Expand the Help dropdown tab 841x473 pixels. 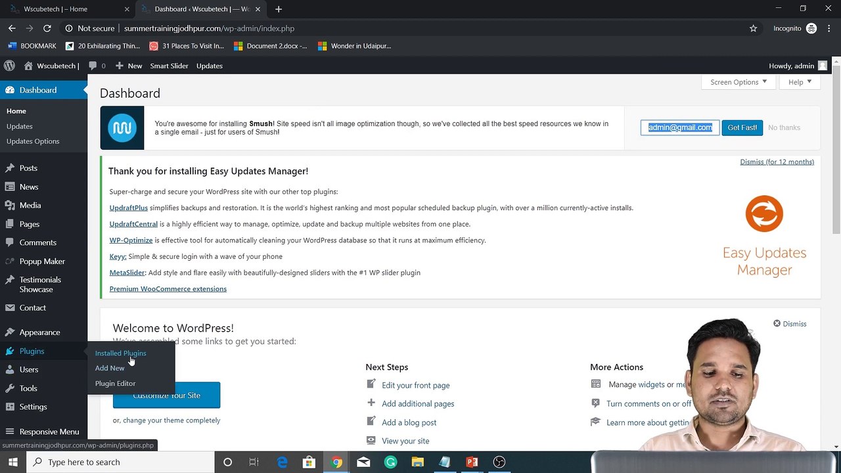[800, 82]
